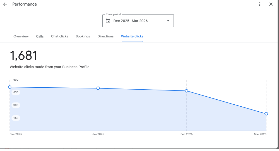Go back using the left arrow icon
This screenshot has width=279, height=151.
[5, 4]
